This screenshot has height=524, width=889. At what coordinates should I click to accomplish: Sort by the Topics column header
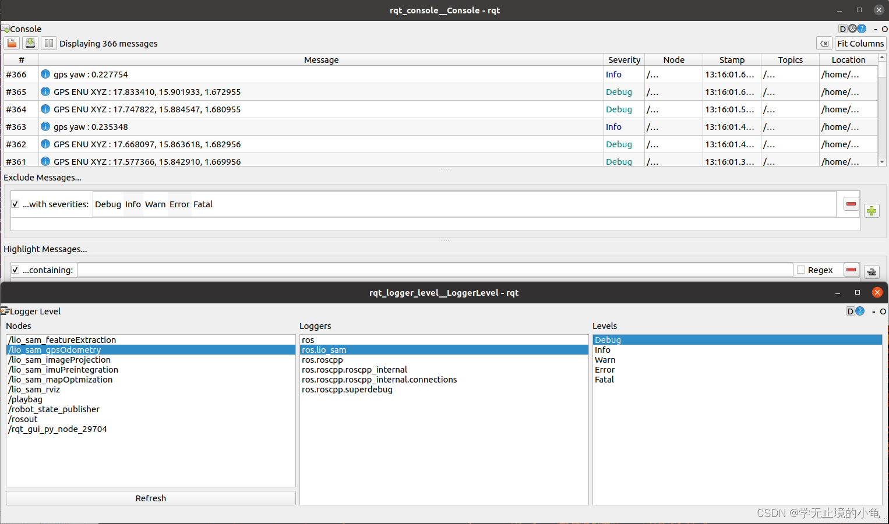pos(790,59)
